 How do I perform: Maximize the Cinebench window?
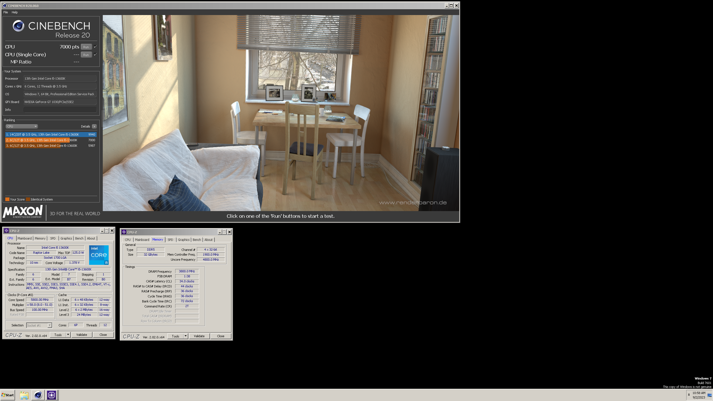click(451, 6)
